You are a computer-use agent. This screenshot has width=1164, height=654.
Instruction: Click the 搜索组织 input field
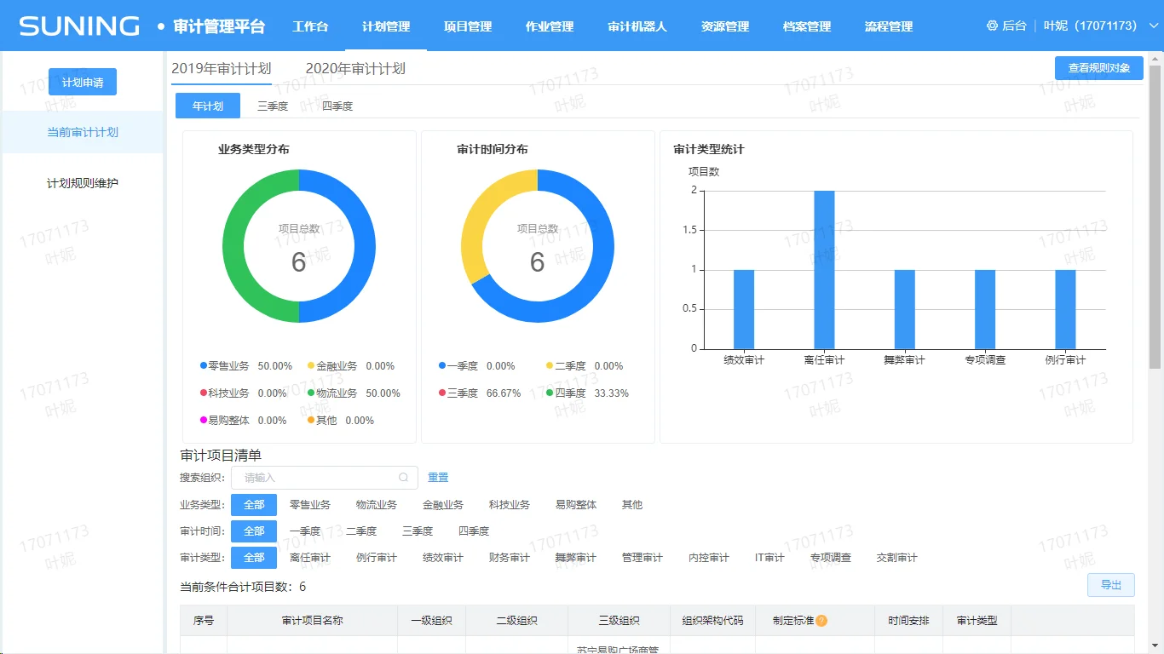pos(317,478)
